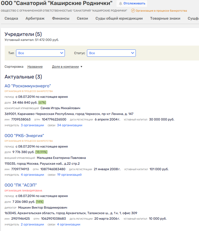Click manager name Сачев Игорь Михайлович
This screenshot has height=231, width=199.
(x=60, y=108)
